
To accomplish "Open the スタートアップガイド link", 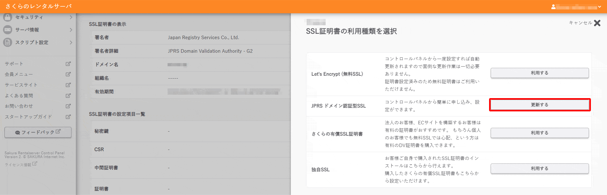I will tap(28, 117).
